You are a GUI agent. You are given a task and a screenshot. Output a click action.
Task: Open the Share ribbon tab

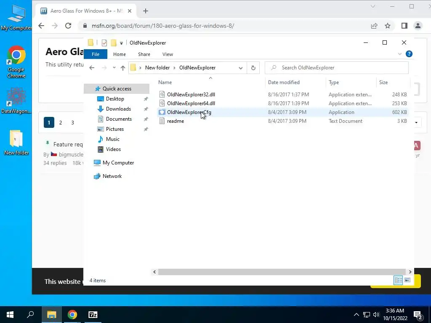144,54
